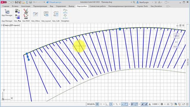Open the workspace switching gear icon
The height and width of the screenshot is (107, 190).
[162, 104]
